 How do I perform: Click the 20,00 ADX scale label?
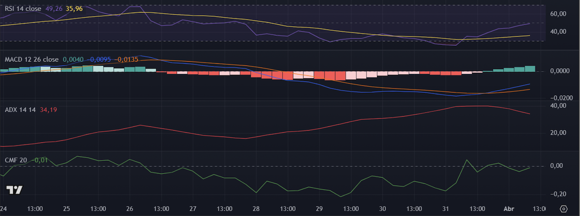click(x=558, y=133)
